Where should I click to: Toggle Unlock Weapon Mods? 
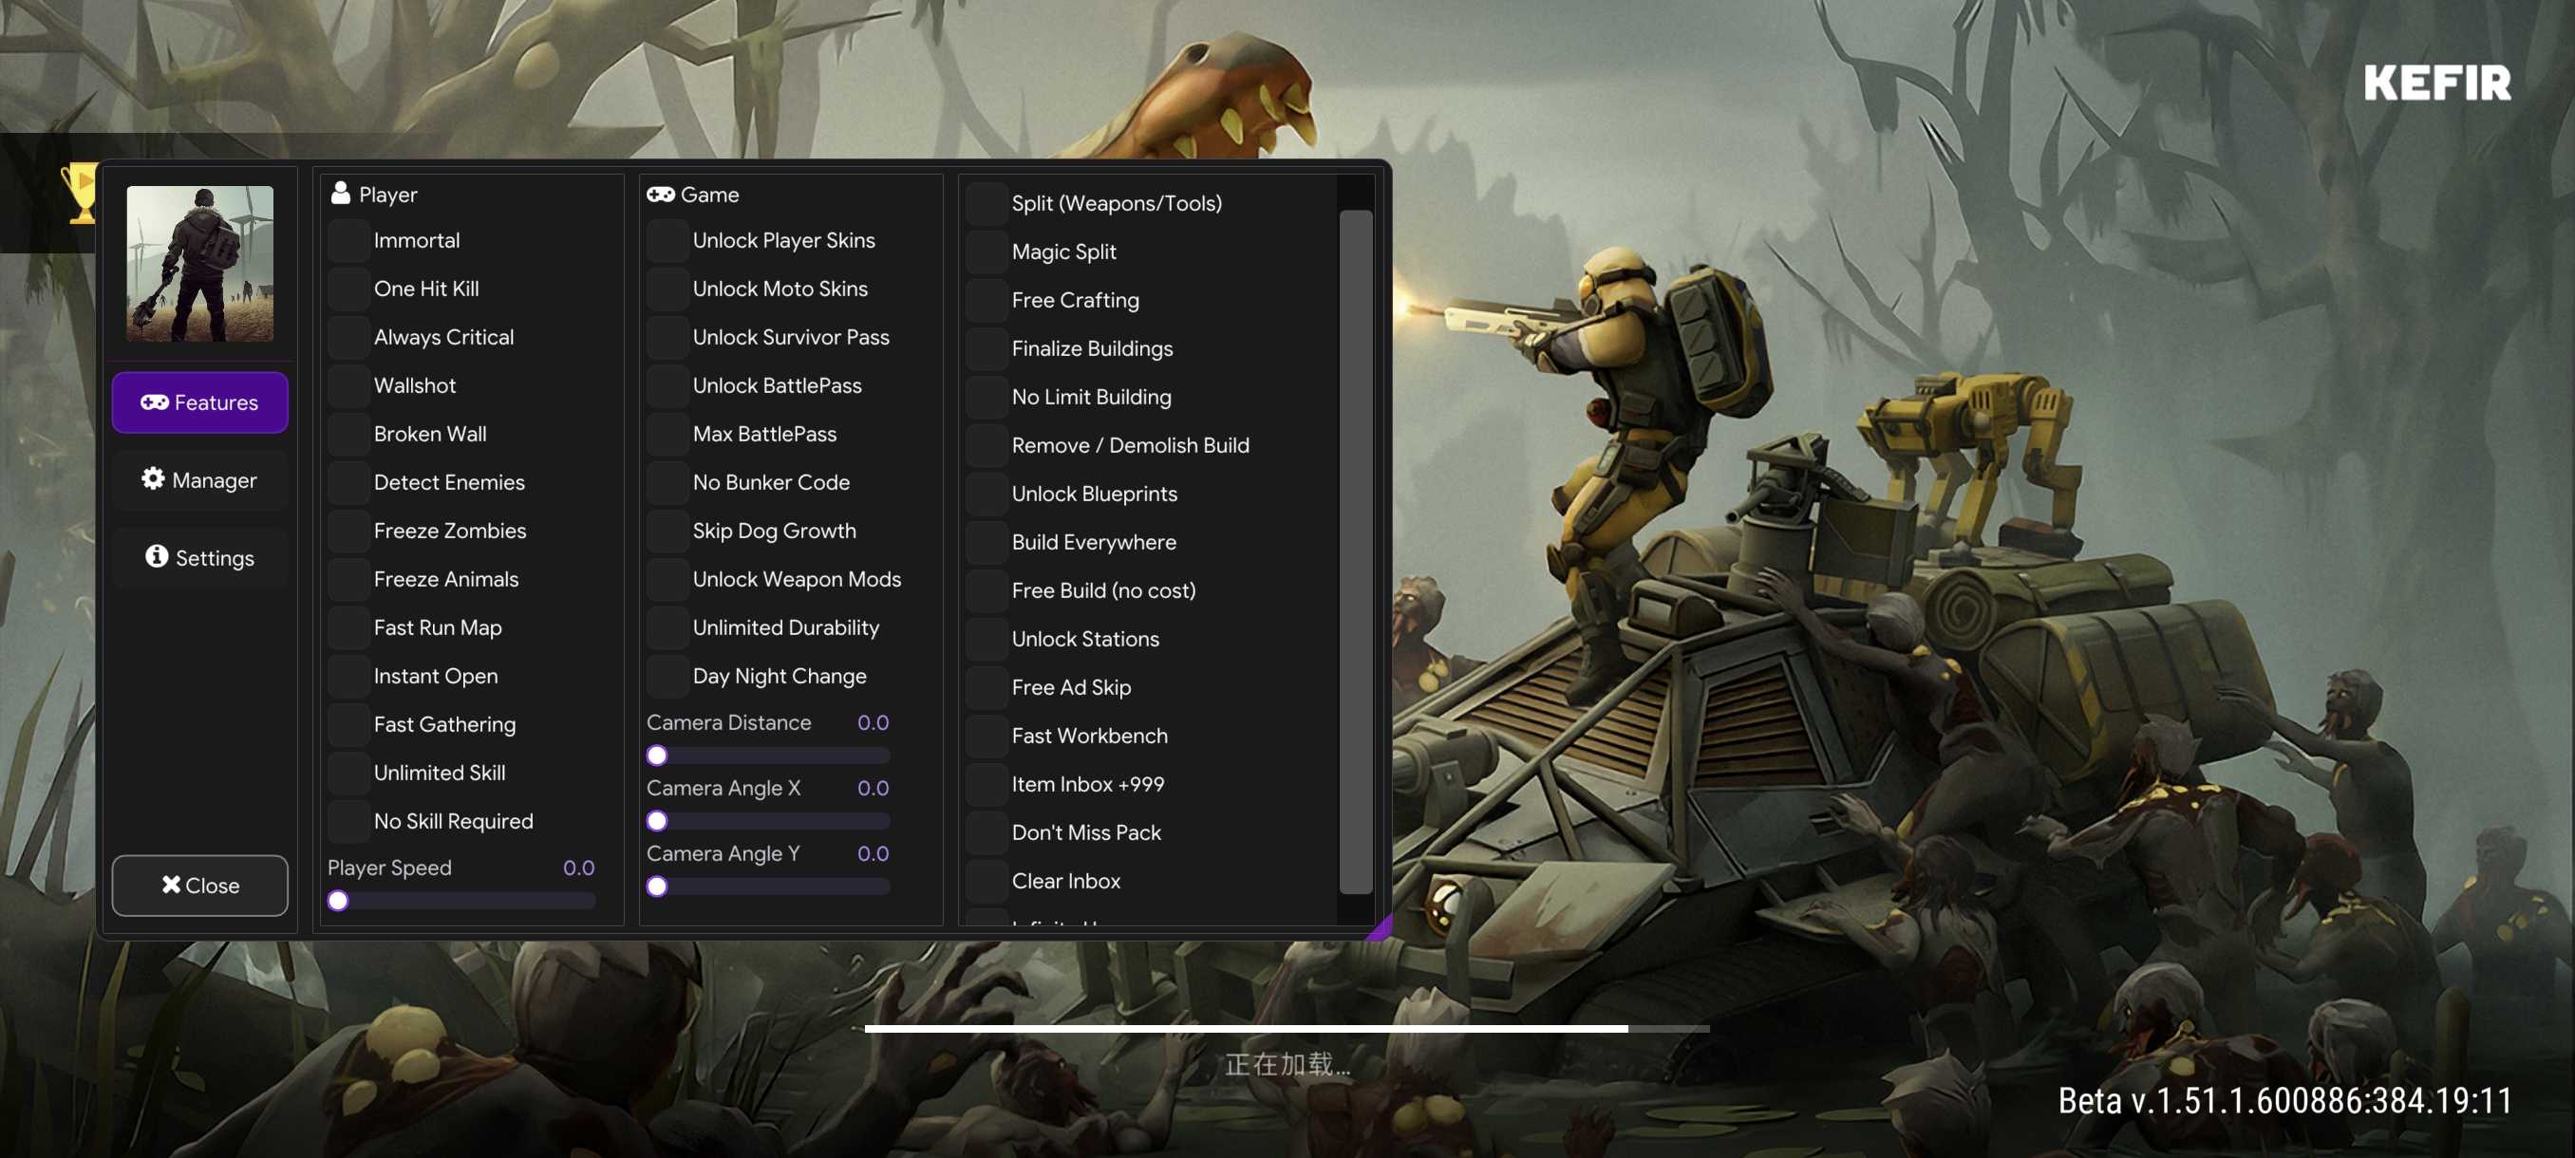(667, 580)
